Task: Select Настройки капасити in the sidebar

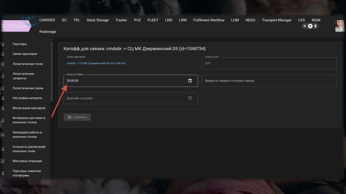Action: coord(27,98)
